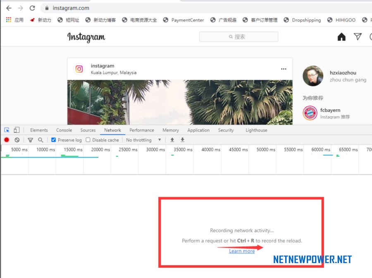Open fcbayern suggested account avatar
372x278 pixels.
310,113
